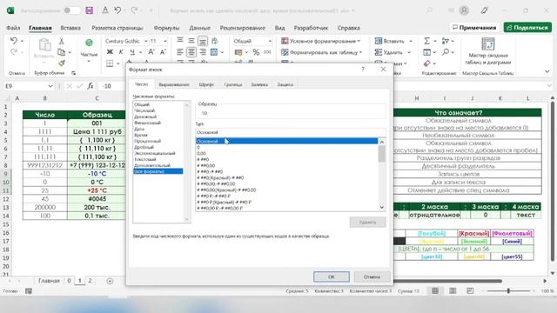Open Условное форматирование dropdown
Viewport: 557px width, 313px height.
(320, 41)
